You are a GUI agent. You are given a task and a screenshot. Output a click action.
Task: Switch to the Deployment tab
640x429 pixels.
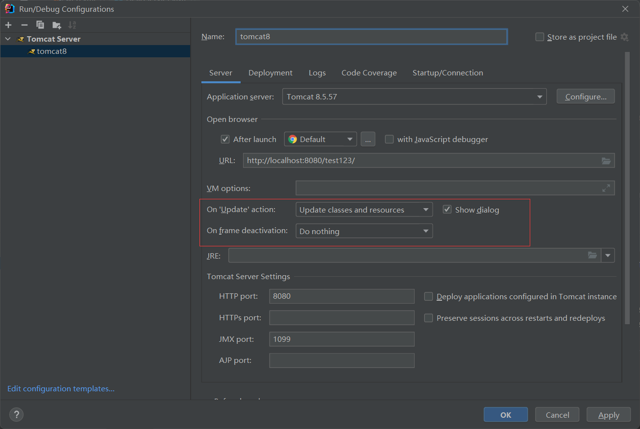point(271,73)
